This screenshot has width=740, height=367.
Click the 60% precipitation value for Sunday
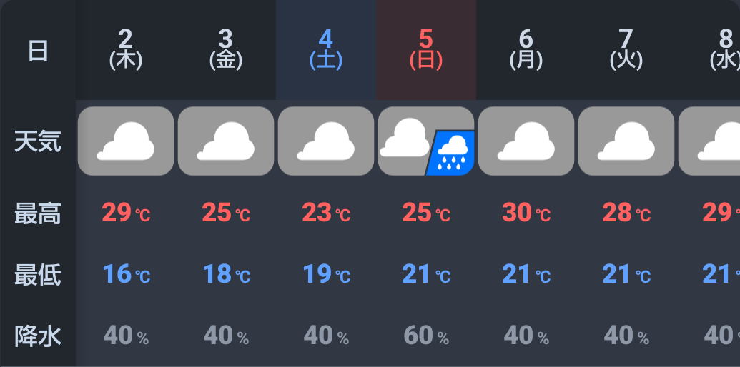tap(426, 335)
